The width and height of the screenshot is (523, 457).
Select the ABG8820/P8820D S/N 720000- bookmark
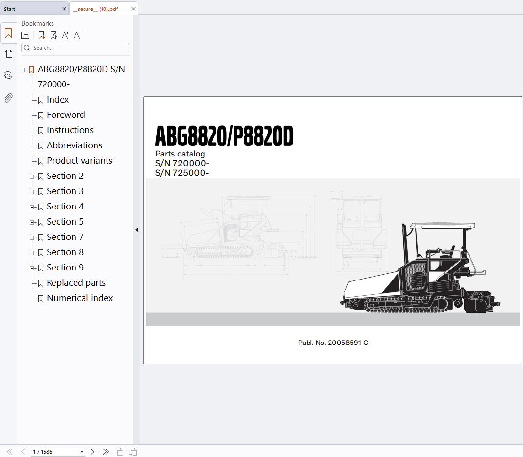(x=81, y=77)
